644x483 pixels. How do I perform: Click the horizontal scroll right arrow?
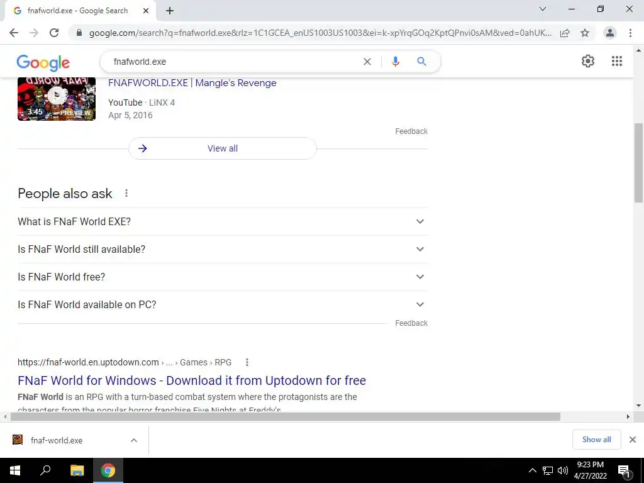[x=628, y=416]
